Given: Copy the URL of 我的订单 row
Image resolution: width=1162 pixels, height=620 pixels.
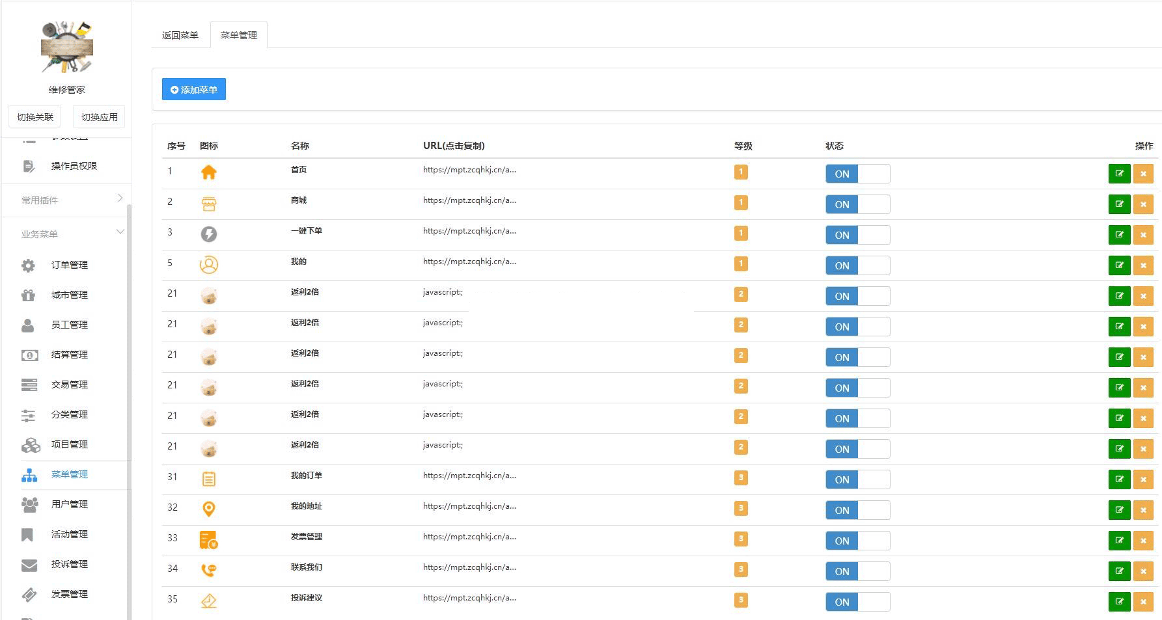Looking at the screenshot, I should click(x=469, y=476).
